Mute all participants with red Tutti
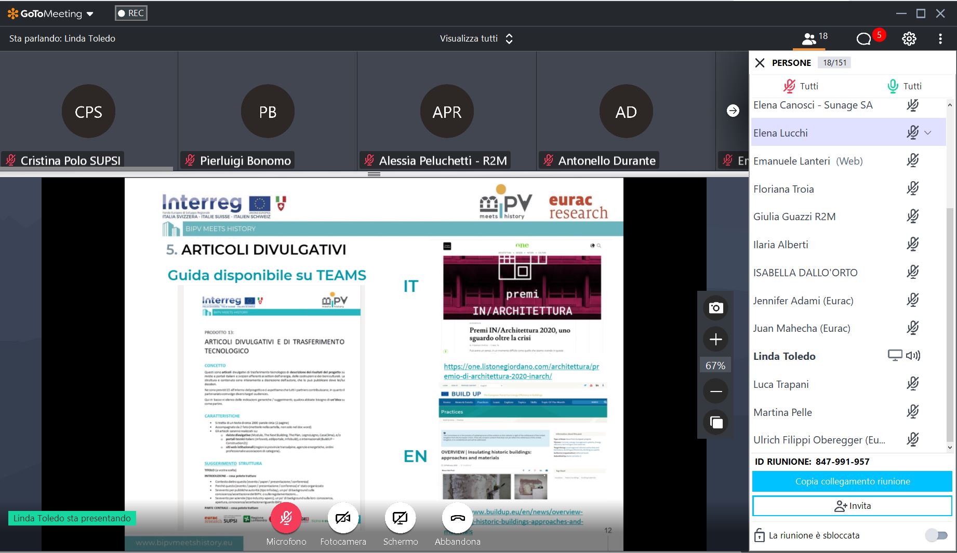The image size is (957, 553). (x=801, y=86)
